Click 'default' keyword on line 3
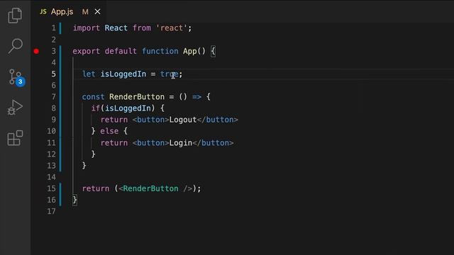Screen dimensions: 454x255 pyautogui.click(x=121, y=51)
